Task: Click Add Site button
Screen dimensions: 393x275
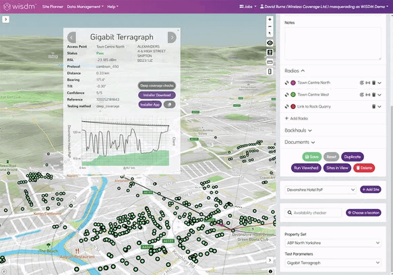Action: tap(371, 190)
